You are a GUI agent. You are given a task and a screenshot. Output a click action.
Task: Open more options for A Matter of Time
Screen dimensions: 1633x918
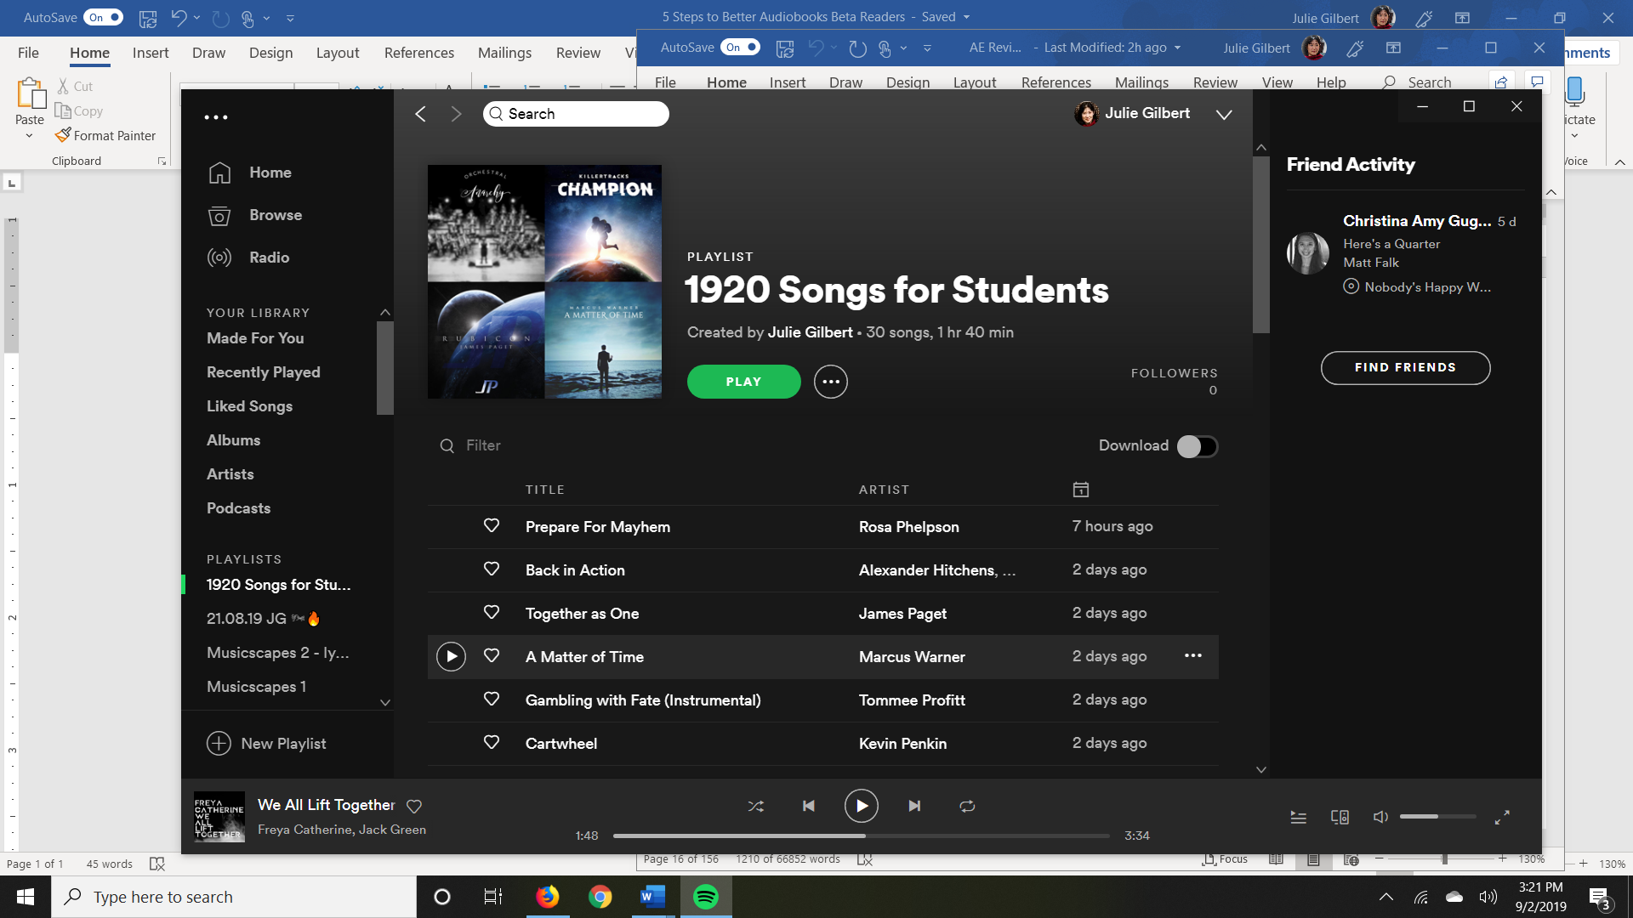coord(1193,655)
